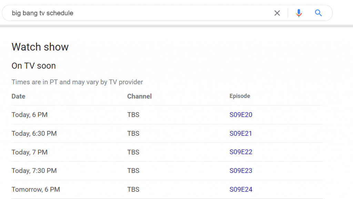Click into the search box text

click(x=42, y=13)
